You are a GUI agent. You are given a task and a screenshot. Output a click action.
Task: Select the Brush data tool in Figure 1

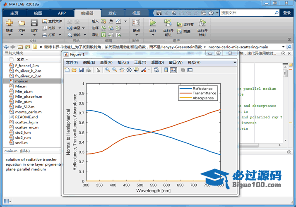[144, 70]
